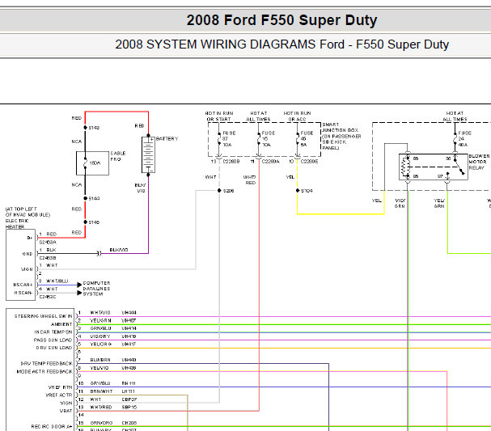Image resolution: width=491 pixels, height=431 pixels.
Task: Click the C2280E connector label
Action: 309,162
